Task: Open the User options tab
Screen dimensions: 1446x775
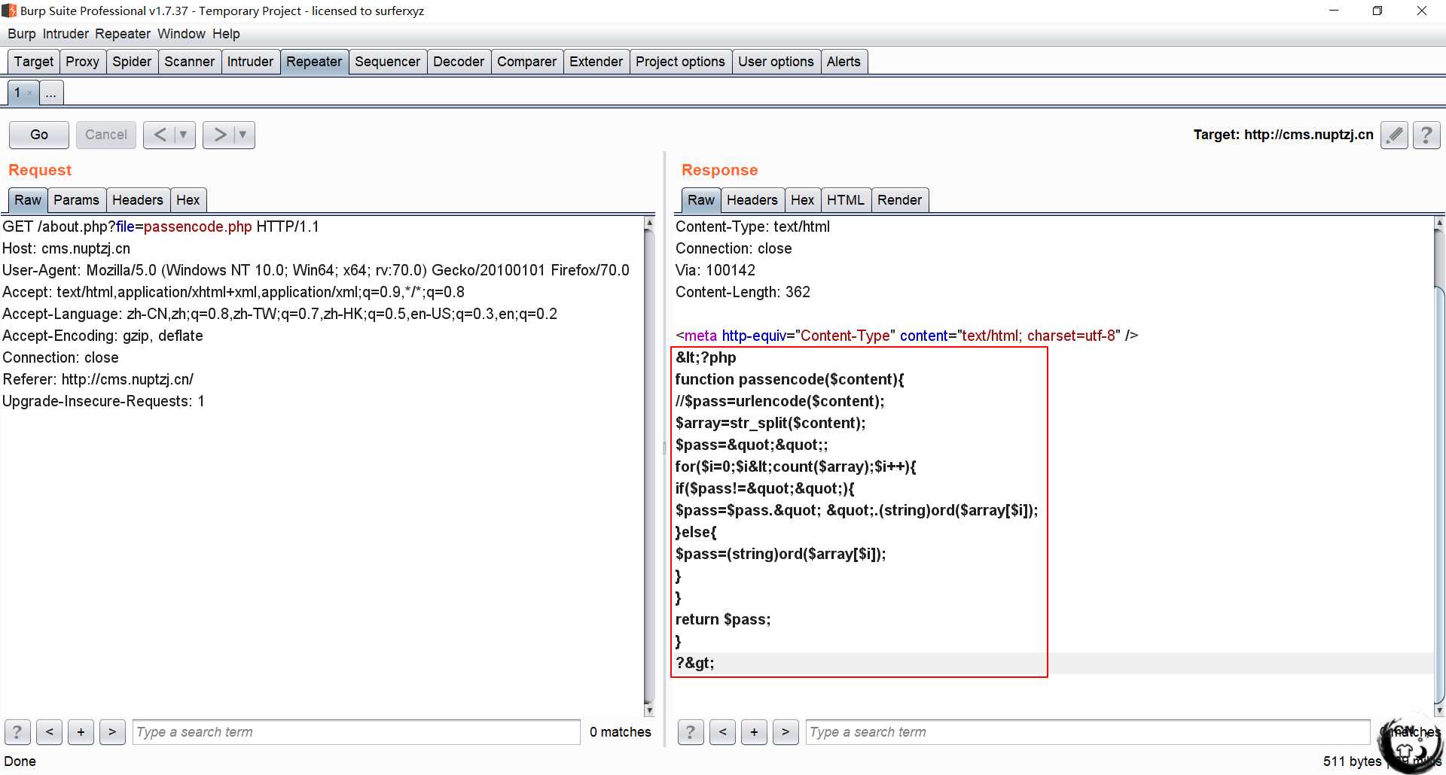Action: (776, 62)
